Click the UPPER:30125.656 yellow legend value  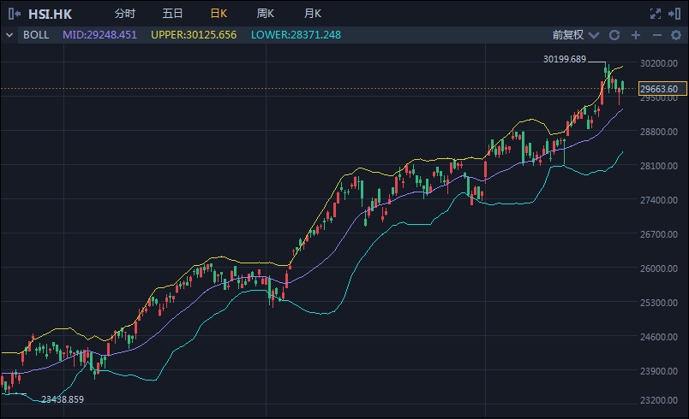[x=194, y=35]
